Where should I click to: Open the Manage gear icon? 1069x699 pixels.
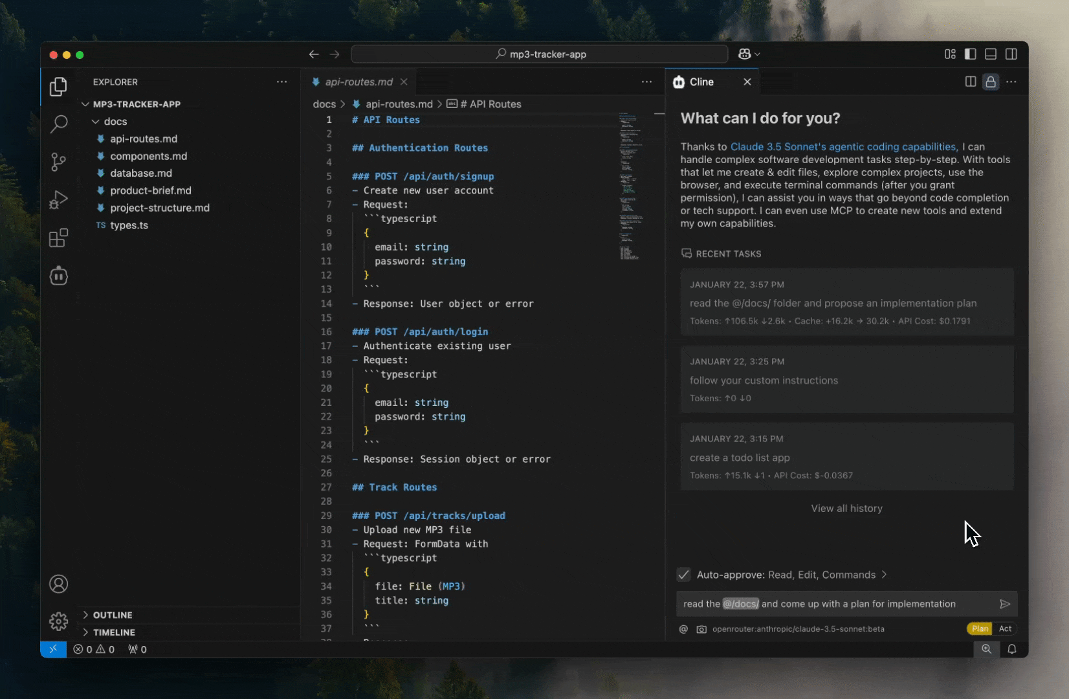pyautogui.click(x=58, y=622)
